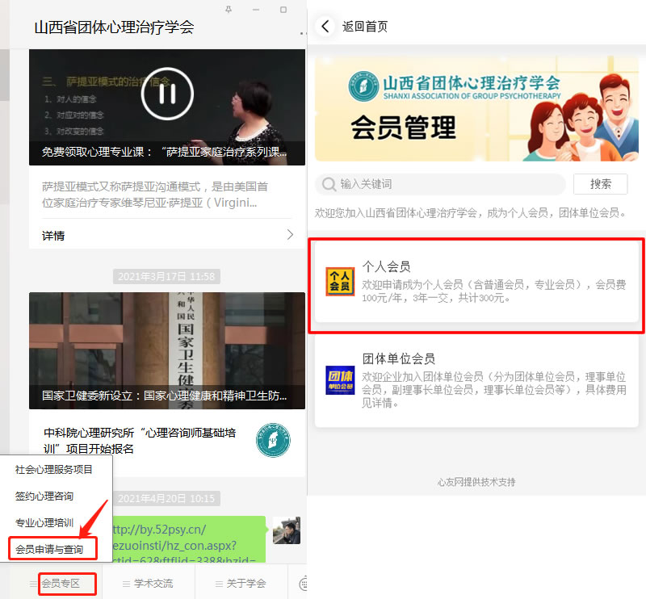Open the 会员管理 banner image
Viewport: 646px width, 599px height.
coord(476,109)
